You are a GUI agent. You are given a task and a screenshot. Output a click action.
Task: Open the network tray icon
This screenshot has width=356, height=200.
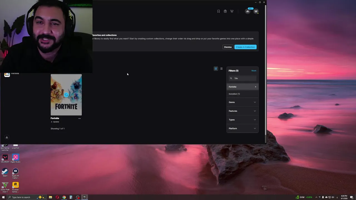tap(330, 197)
